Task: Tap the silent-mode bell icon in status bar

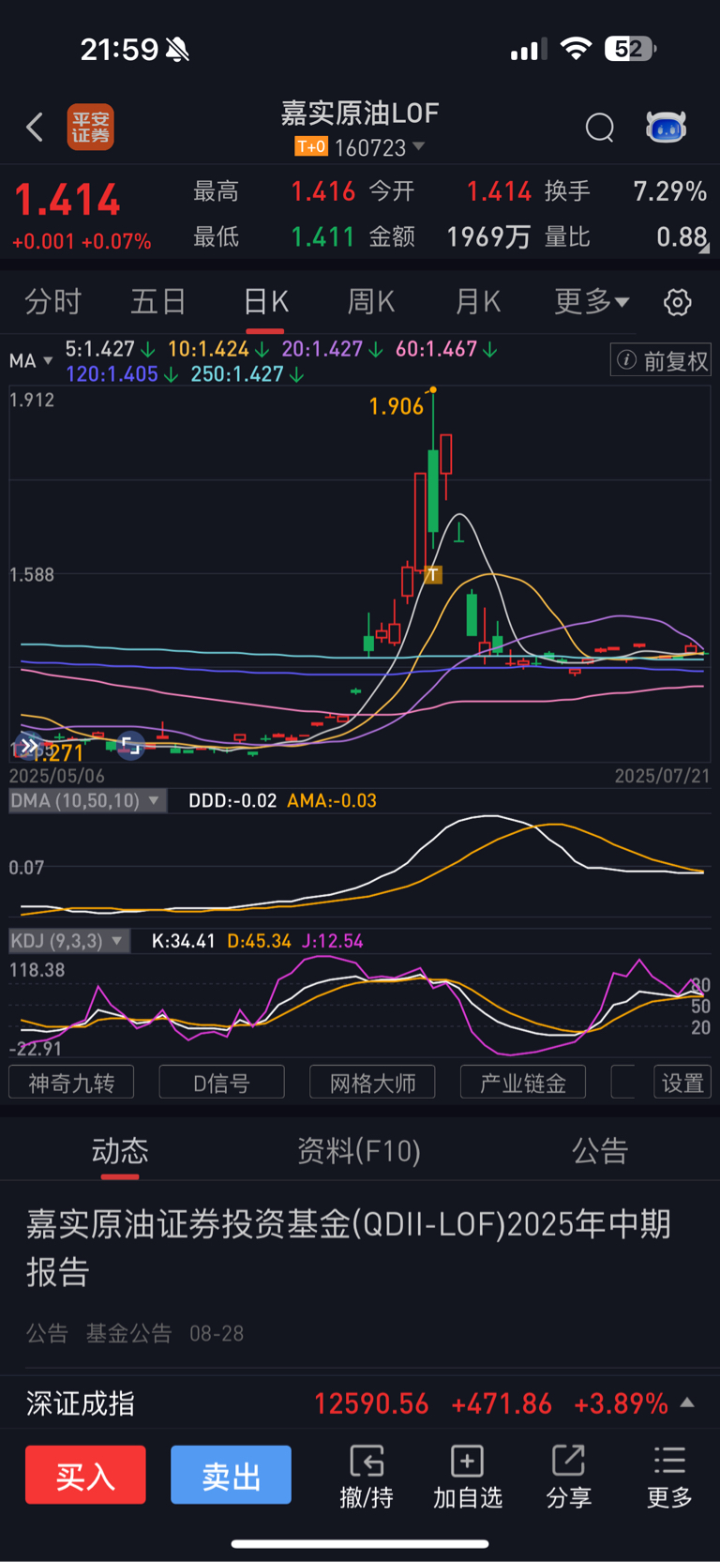Action: (177, 50)
